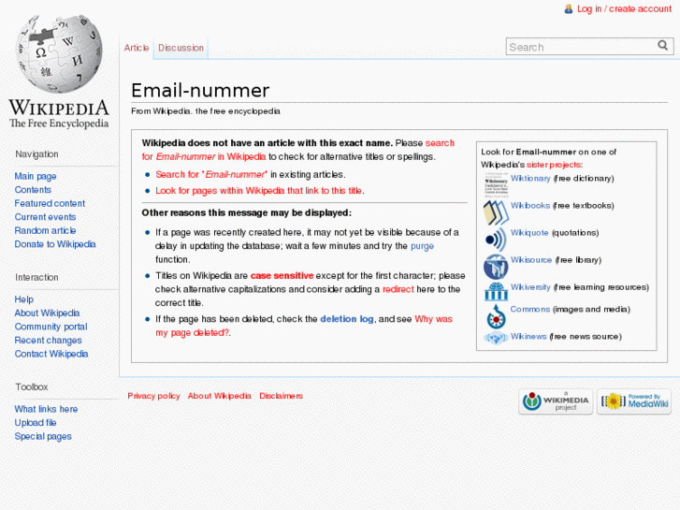This screenshot has width=680, height=510.
Task: Switch to the Discussion tab
Action: 181,48
